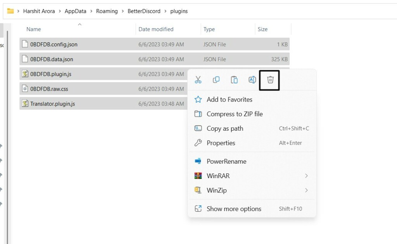Select Copy as path option
Viewport: 397px width, 244px height.
[225, 128]
